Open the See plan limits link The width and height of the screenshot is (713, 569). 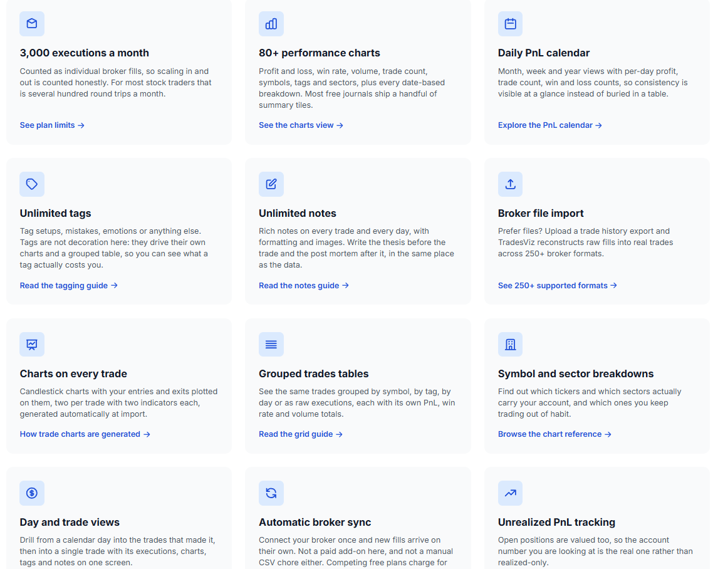coord(52,125)
